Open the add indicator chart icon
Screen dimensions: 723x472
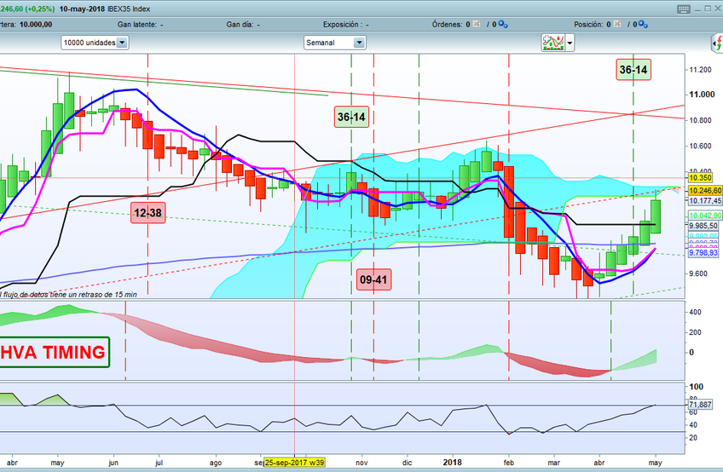(553, 43)
